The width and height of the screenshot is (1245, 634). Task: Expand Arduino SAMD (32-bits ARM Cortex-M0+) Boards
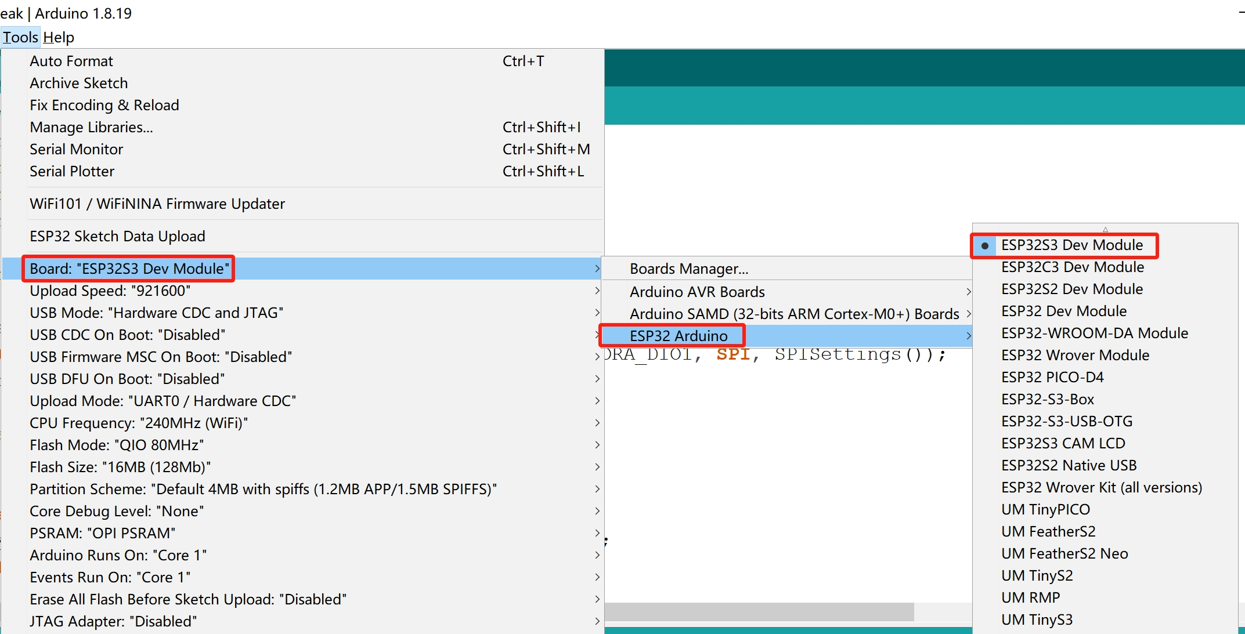click(x=787, y=314)
